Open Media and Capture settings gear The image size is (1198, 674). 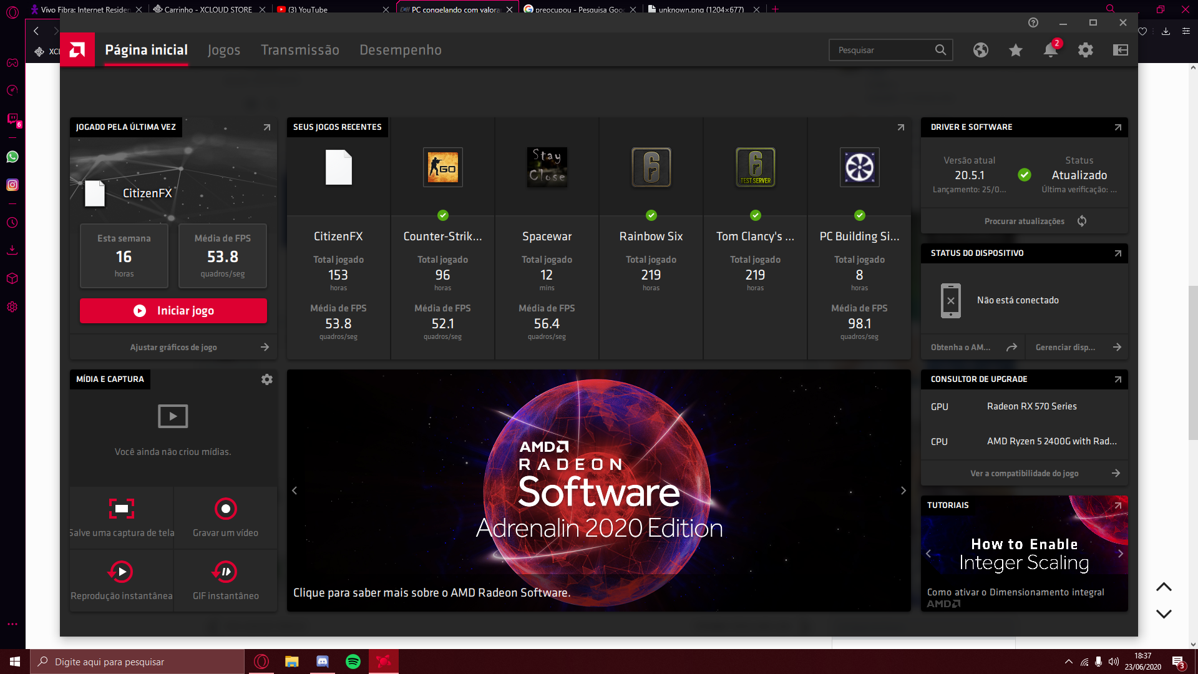pyautogui.click(x=267, y=379)
